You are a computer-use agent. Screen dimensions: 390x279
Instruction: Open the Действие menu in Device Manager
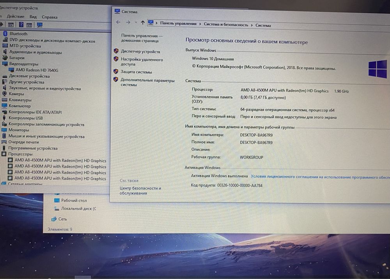click(16, 17)
